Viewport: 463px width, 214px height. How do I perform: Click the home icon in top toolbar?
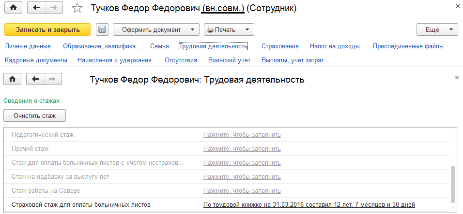coord(13,8)
